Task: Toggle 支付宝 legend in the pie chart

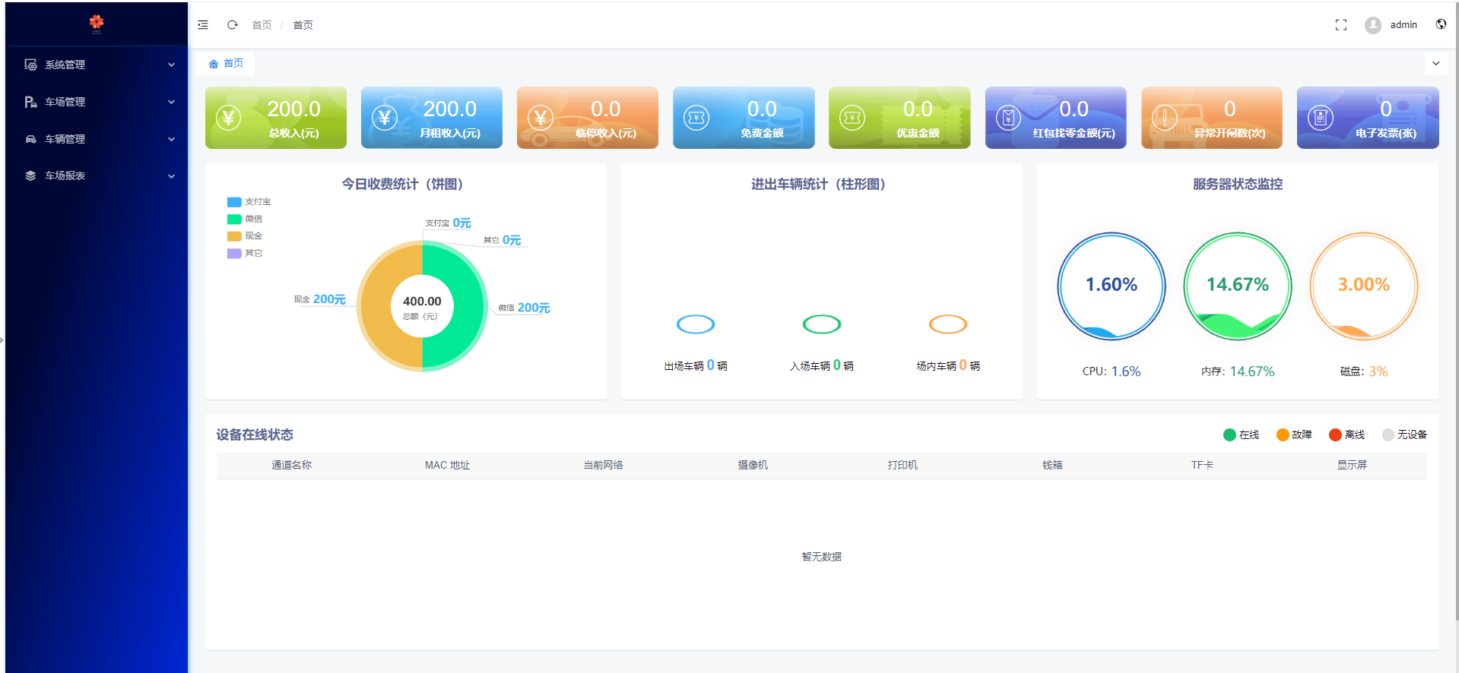Action: [x=249, y=202]
